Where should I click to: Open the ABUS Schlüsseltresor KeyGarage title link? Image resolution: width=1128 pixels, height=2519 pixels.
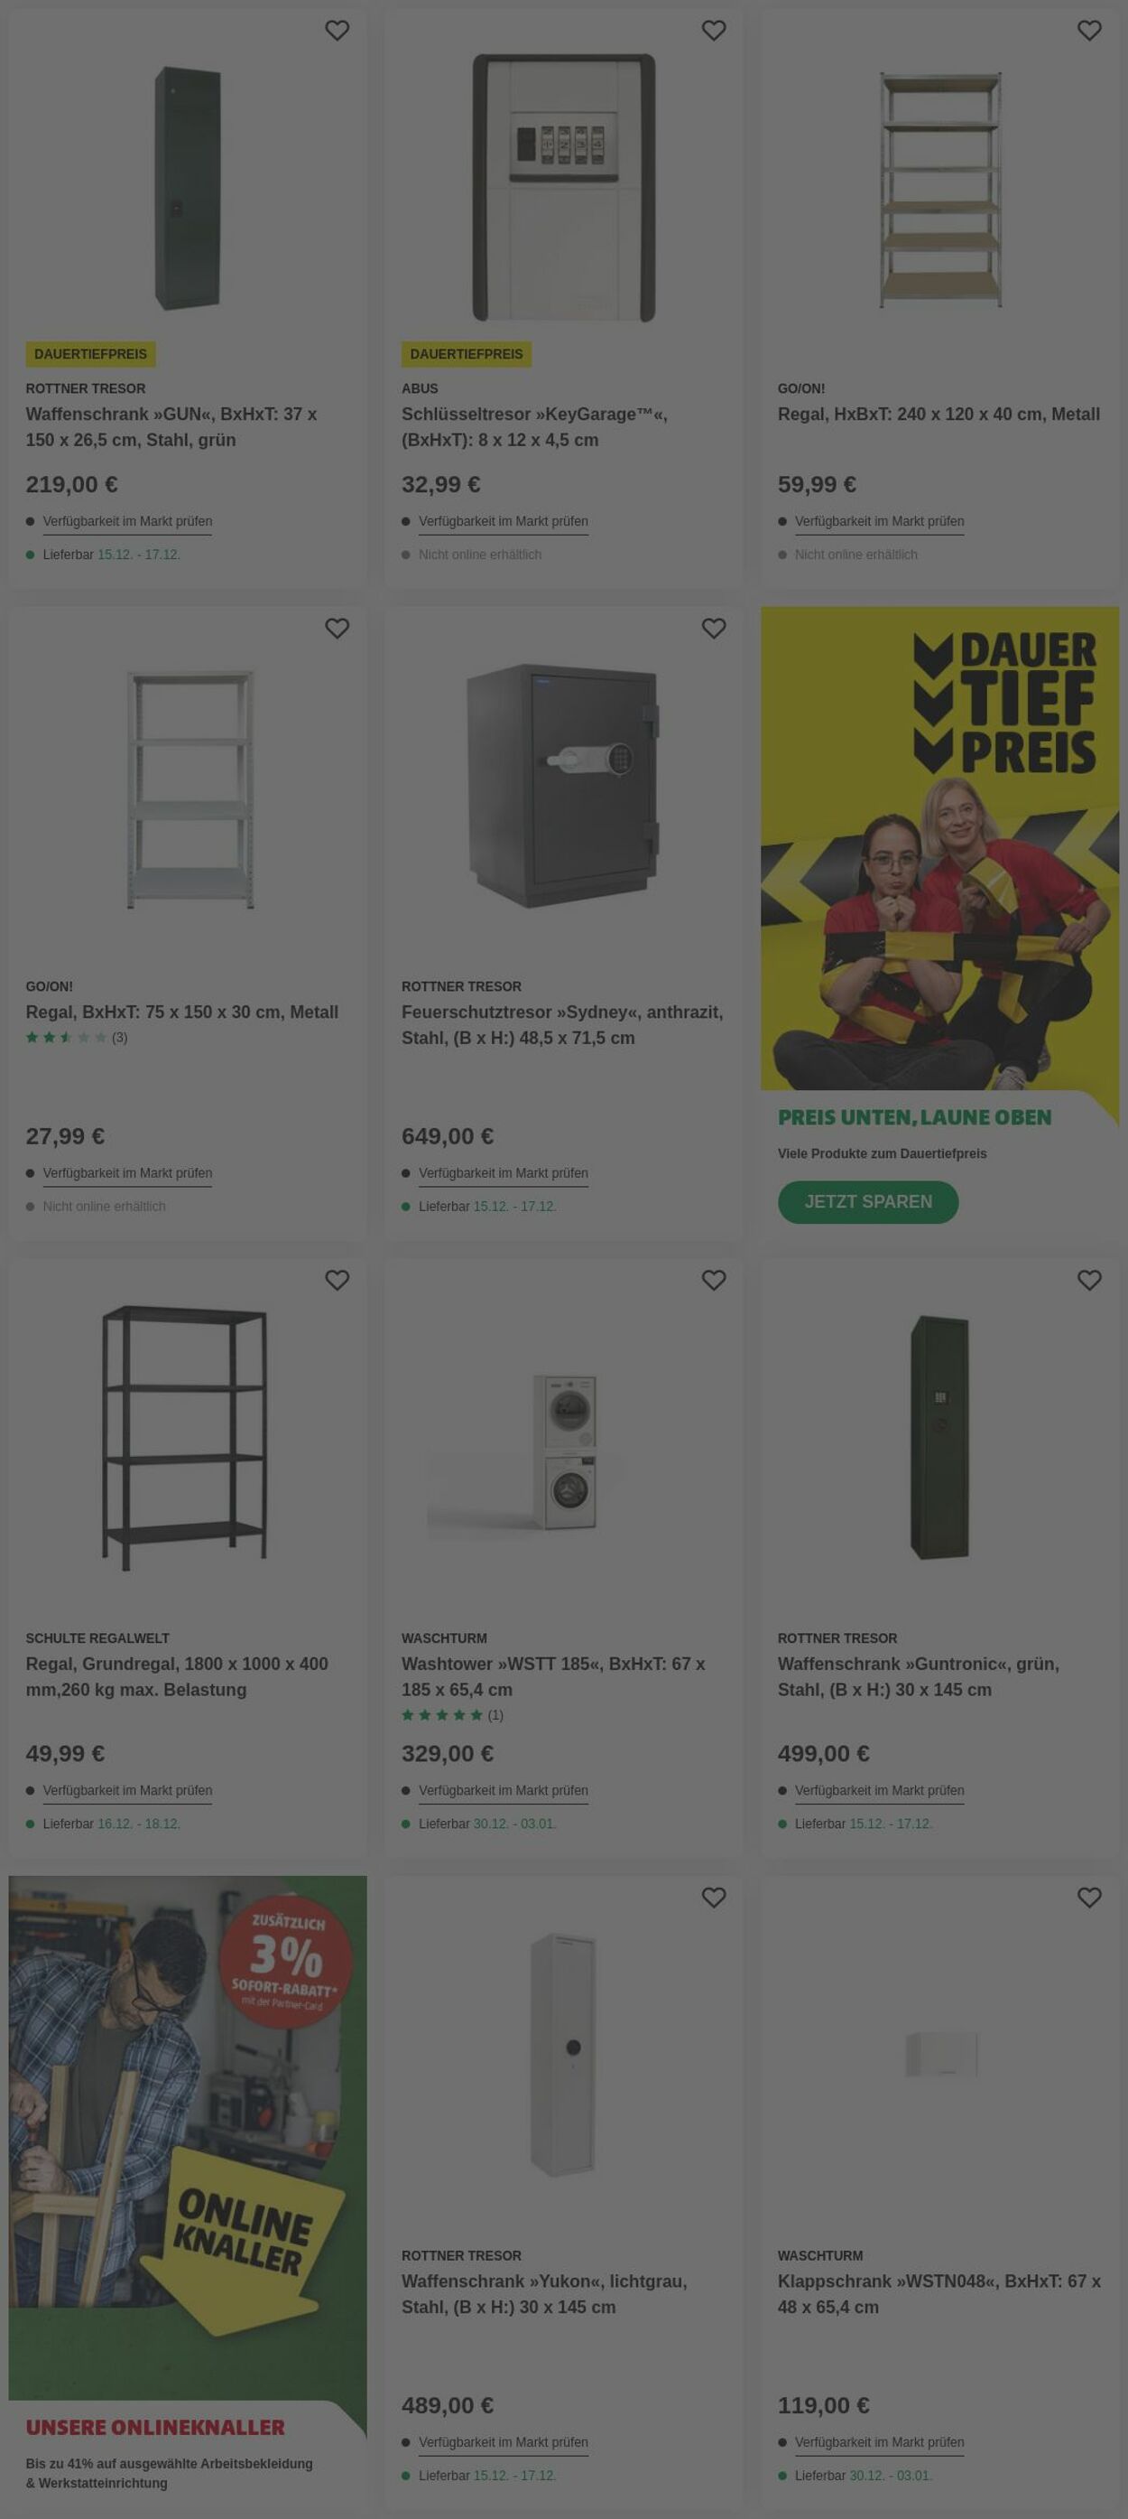pos(534,426)
